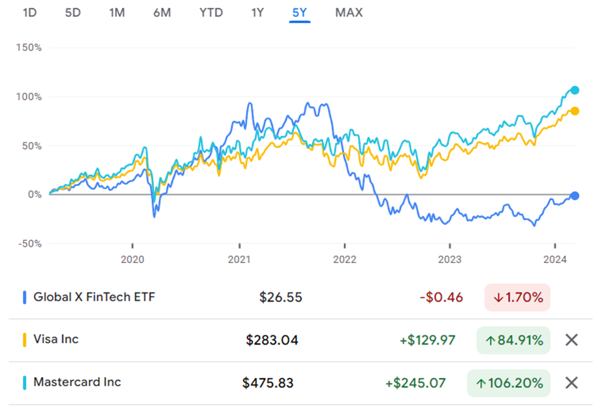
Task: Select the YTD time range
Action: pos(211,12)
